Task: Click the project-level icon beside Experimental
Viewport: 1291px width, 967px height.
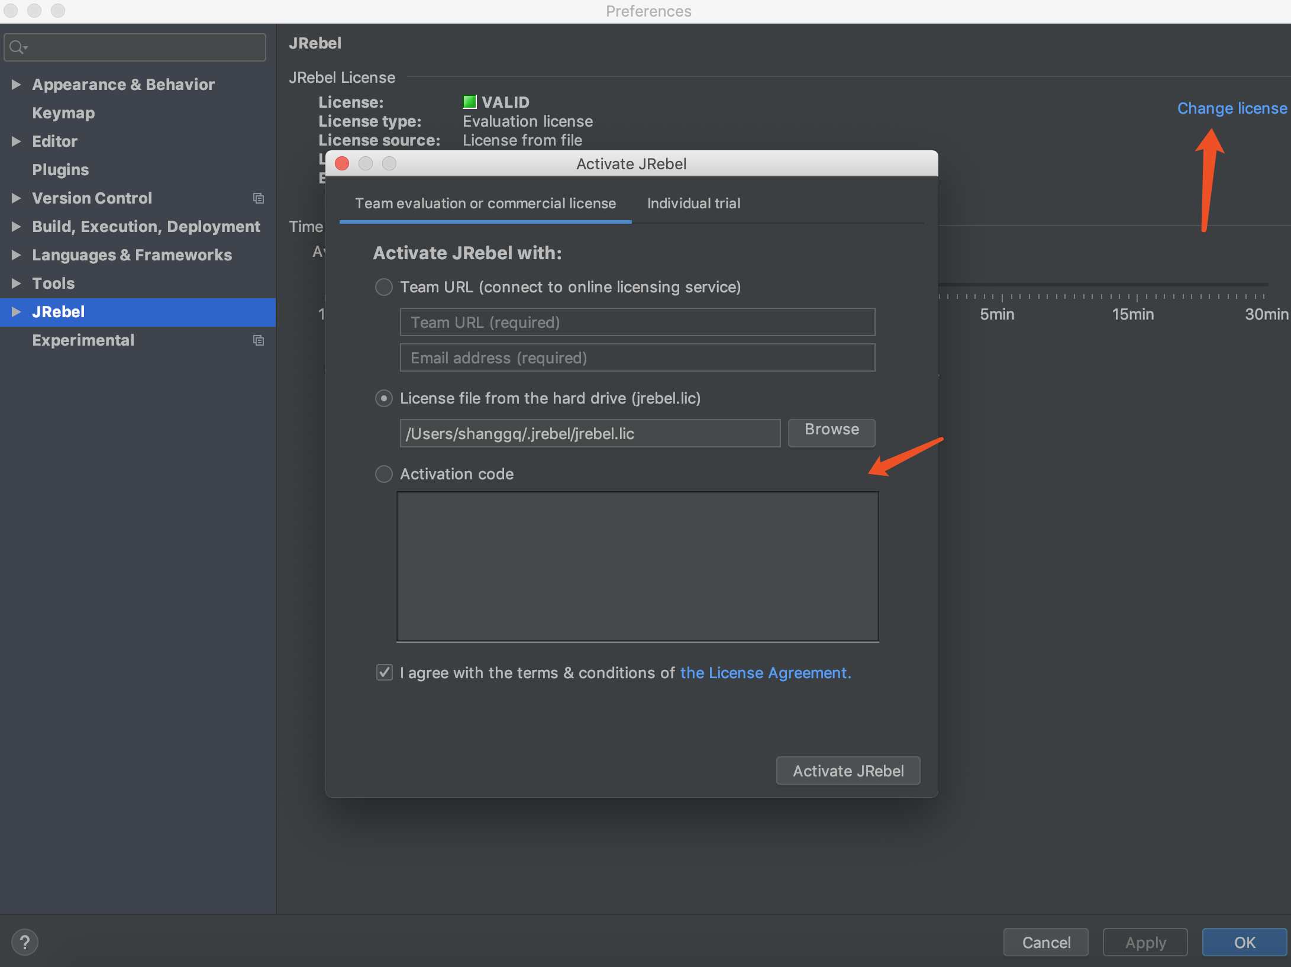Action: 259,340
